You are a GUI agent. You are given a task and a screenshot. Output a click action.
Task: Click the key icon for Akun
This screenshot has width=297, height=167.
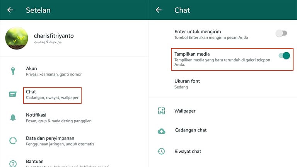(x=13, y=71)
